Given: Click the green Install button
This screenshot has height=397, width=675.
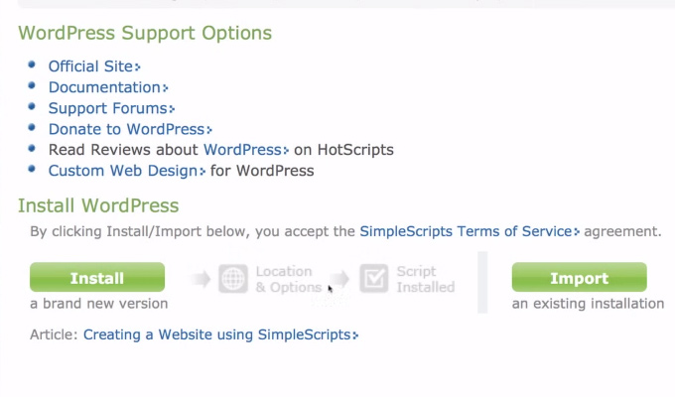Looking at the screenshot, I should pos(97,277).
